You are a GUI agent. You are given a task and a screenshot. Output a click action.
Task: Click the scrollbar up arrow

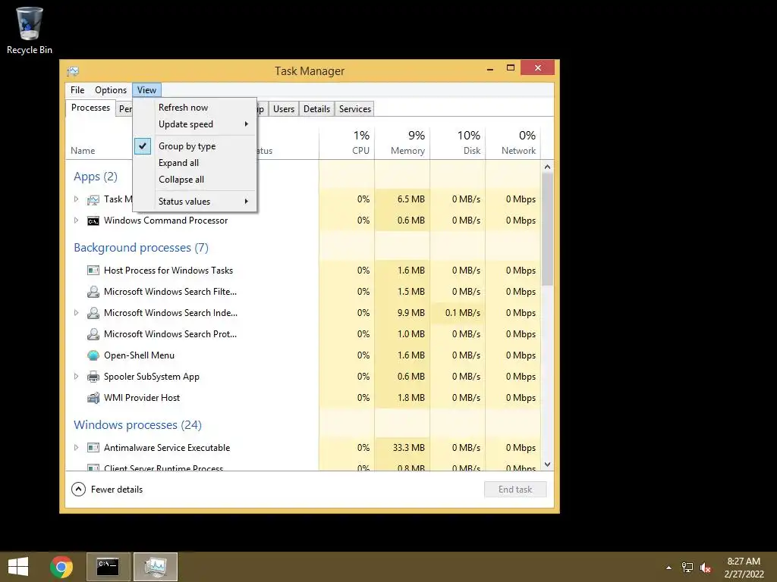point(548,167)
